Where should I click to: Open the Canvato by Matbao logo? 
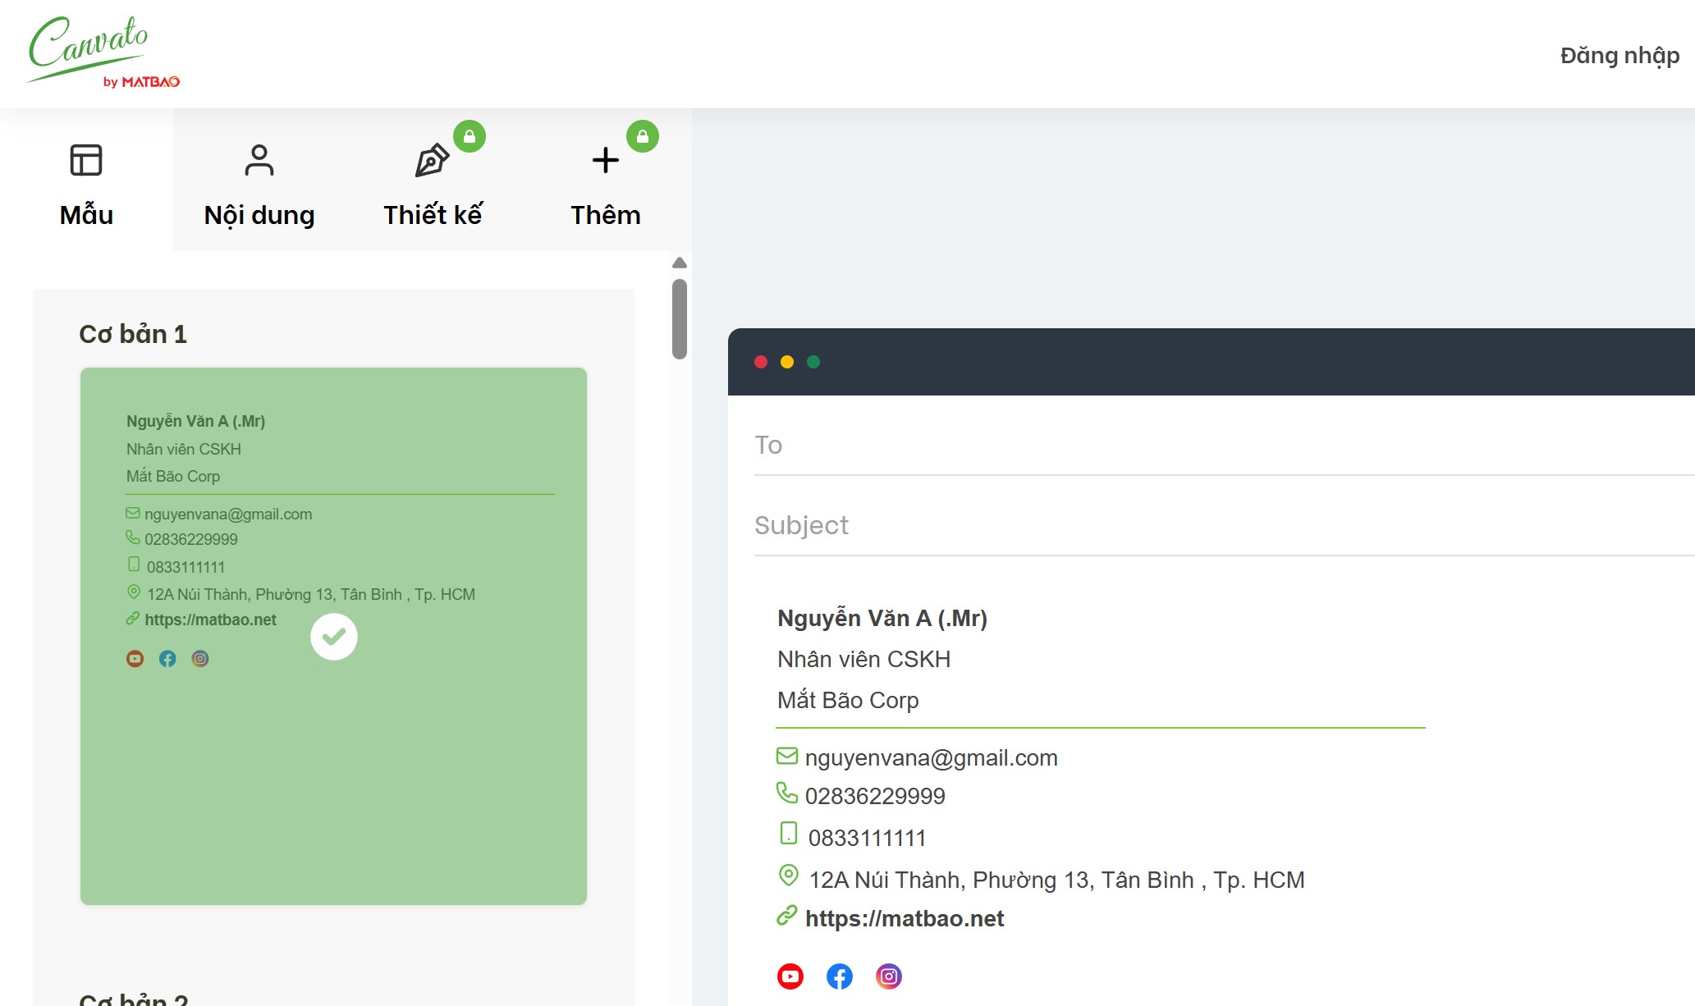pos(103,53)
